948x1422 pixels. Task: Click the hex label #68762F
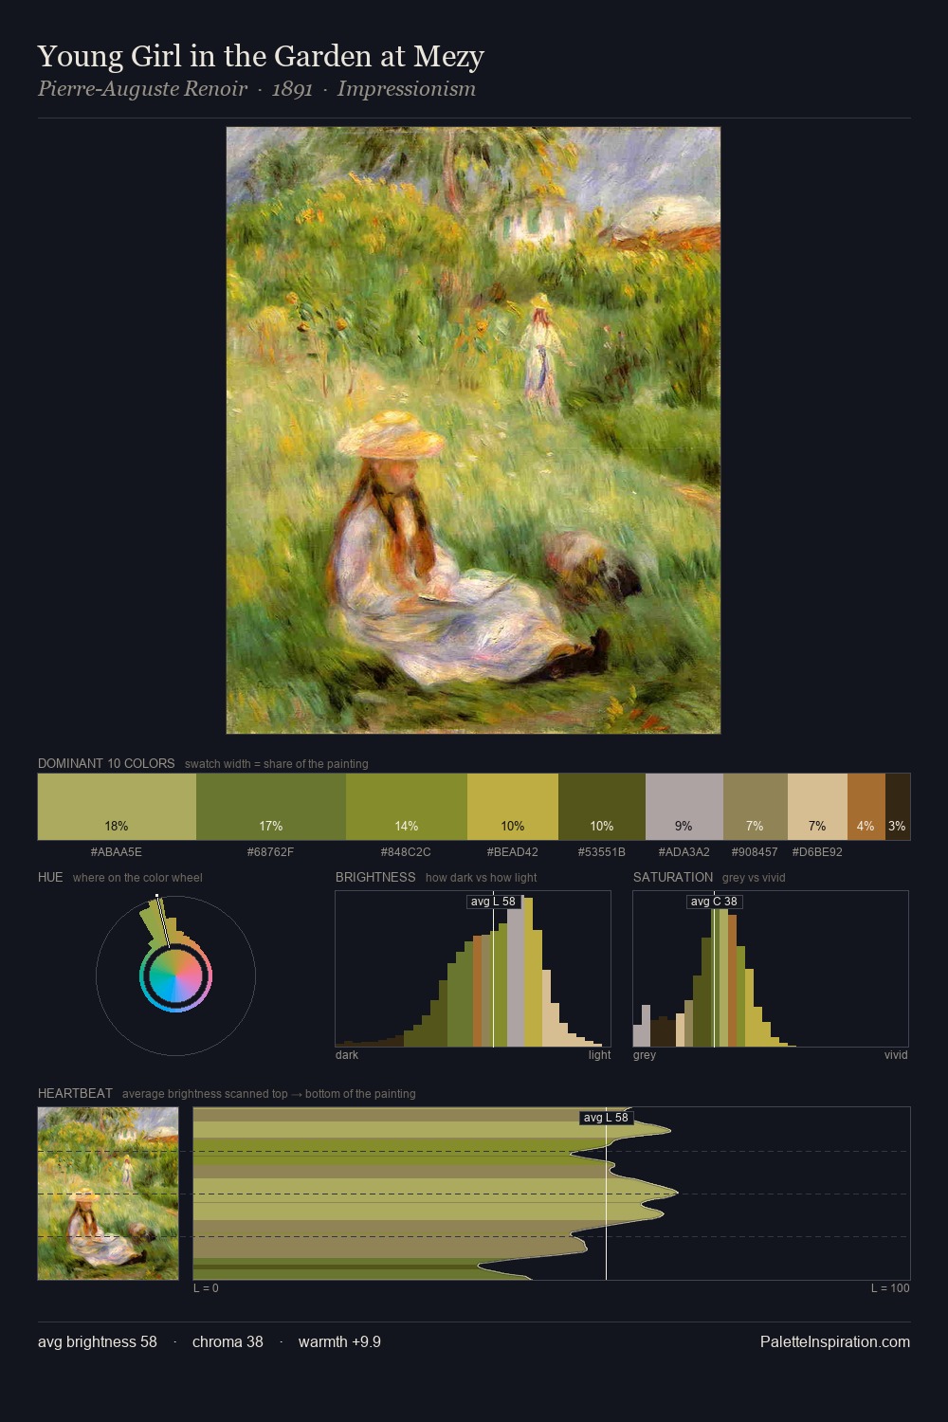click(x=271, y=852)
